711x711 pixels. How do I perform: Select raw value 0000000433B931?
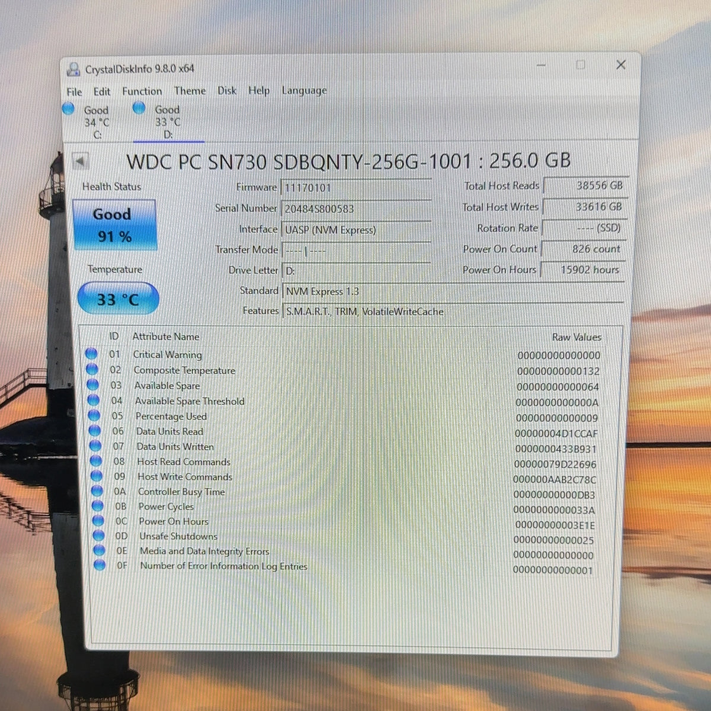tap(556, 449)
